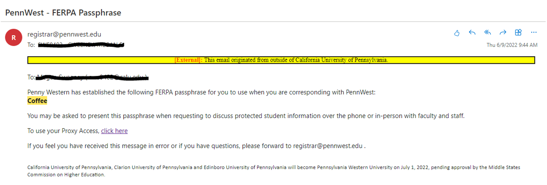This screenshot has height=185, width=547.
Task: Click the PennWest - FERPA Passphrase subject
Action: pos(63,13)
